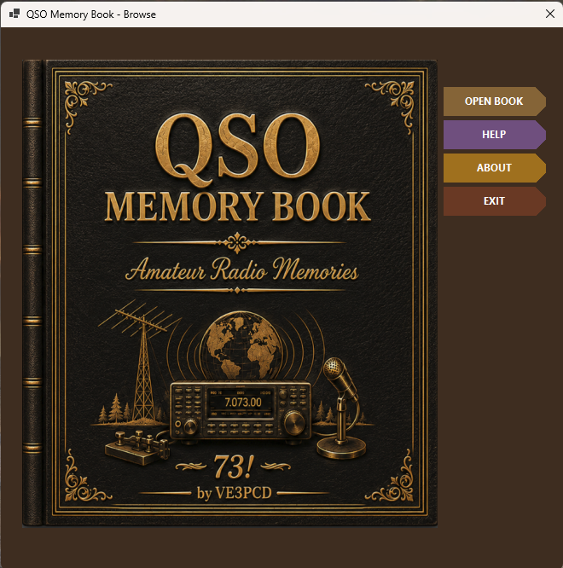Click the app icon in the title bar

[15, 14]
